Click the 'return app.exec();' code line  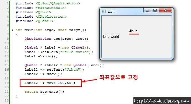[x=44, y=92]
